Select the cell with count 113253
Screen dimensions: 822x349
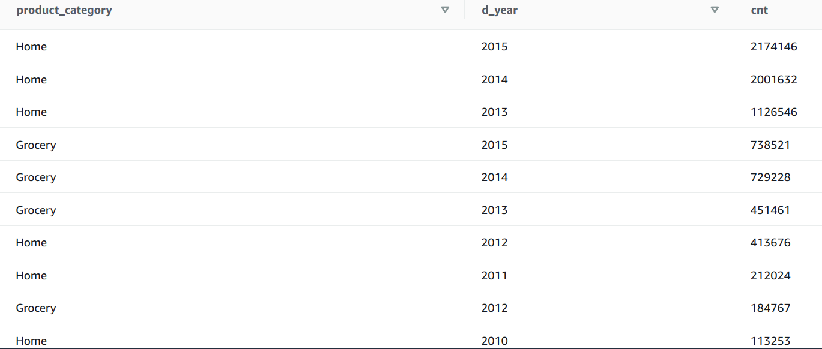pyautogui.click(x=770, y=341)
